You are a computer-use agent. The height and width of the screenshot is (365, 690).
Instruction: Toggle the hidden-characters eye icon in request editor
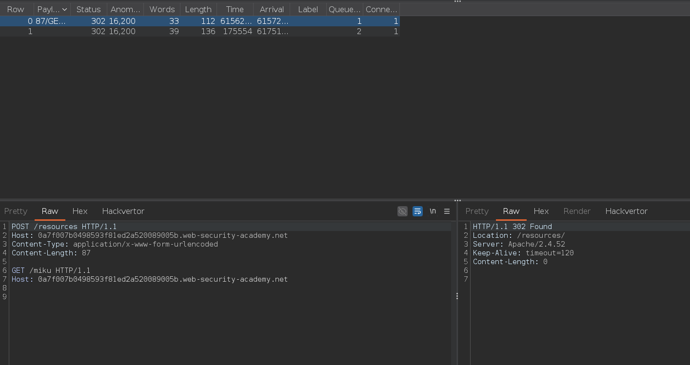[402, 211]
